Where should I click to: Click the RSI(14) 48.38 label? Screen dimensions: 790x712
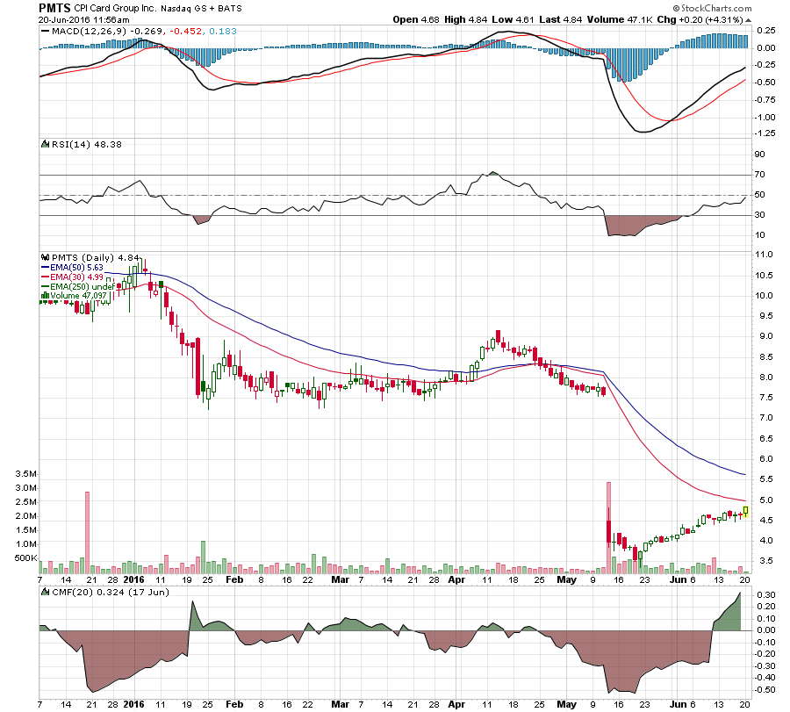(87, 144)
